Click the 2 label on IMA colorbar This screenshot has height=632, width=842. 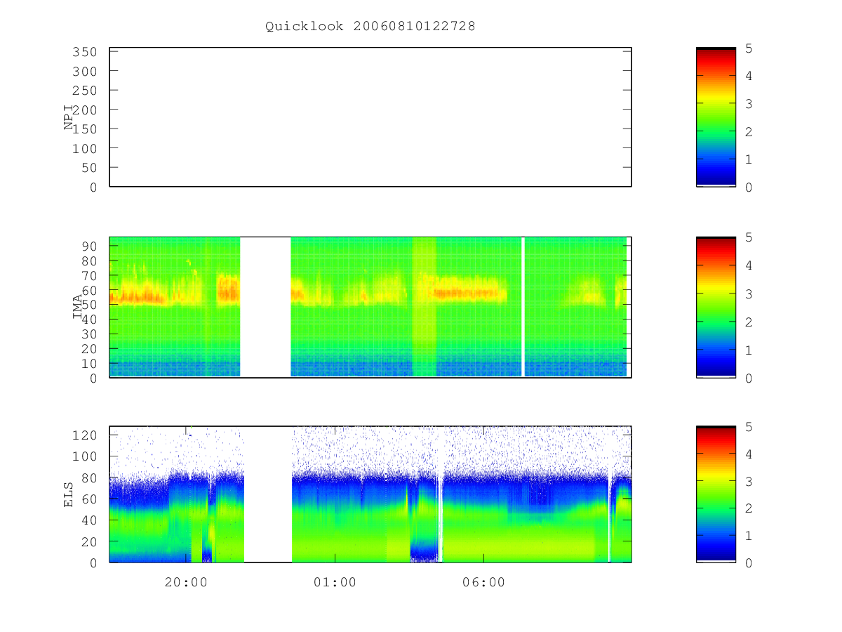point(749,322)
